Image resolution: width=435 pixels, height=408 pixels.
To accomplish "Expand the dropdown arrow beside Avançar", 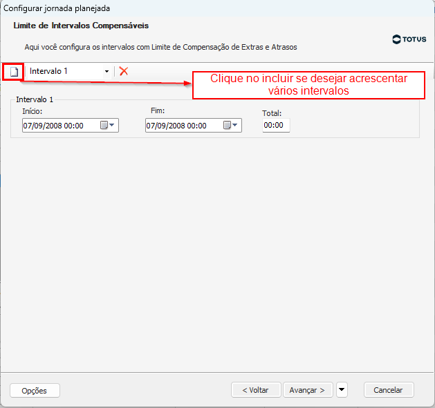I will tap(342, 390).
